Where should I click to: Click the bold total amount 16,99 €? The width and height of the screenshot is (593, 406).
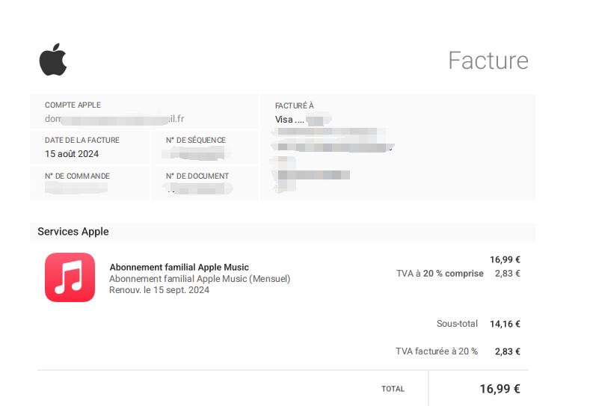pos(500,389)
